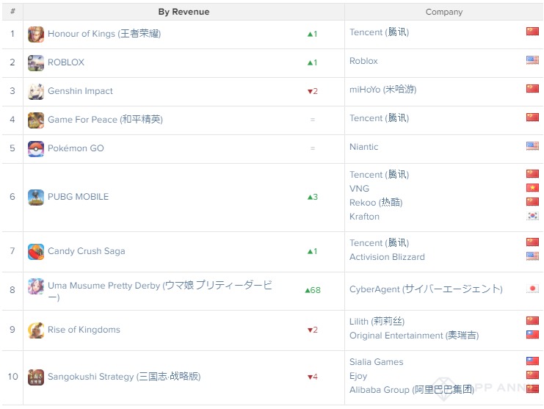Open the Uma Musume Pretty Derby link
The height and width of the screenshot is (409, 544).
tap(159, 291)
